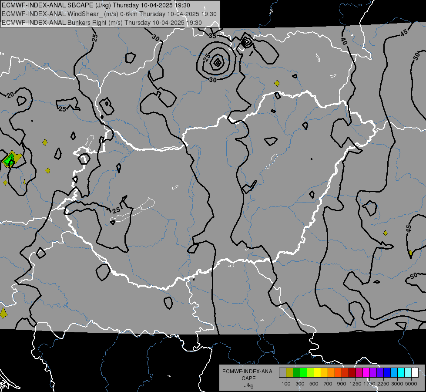Click the Bunkers Right (m/s) title line
This screenshot has height=392, width=426.
(102, 23)
